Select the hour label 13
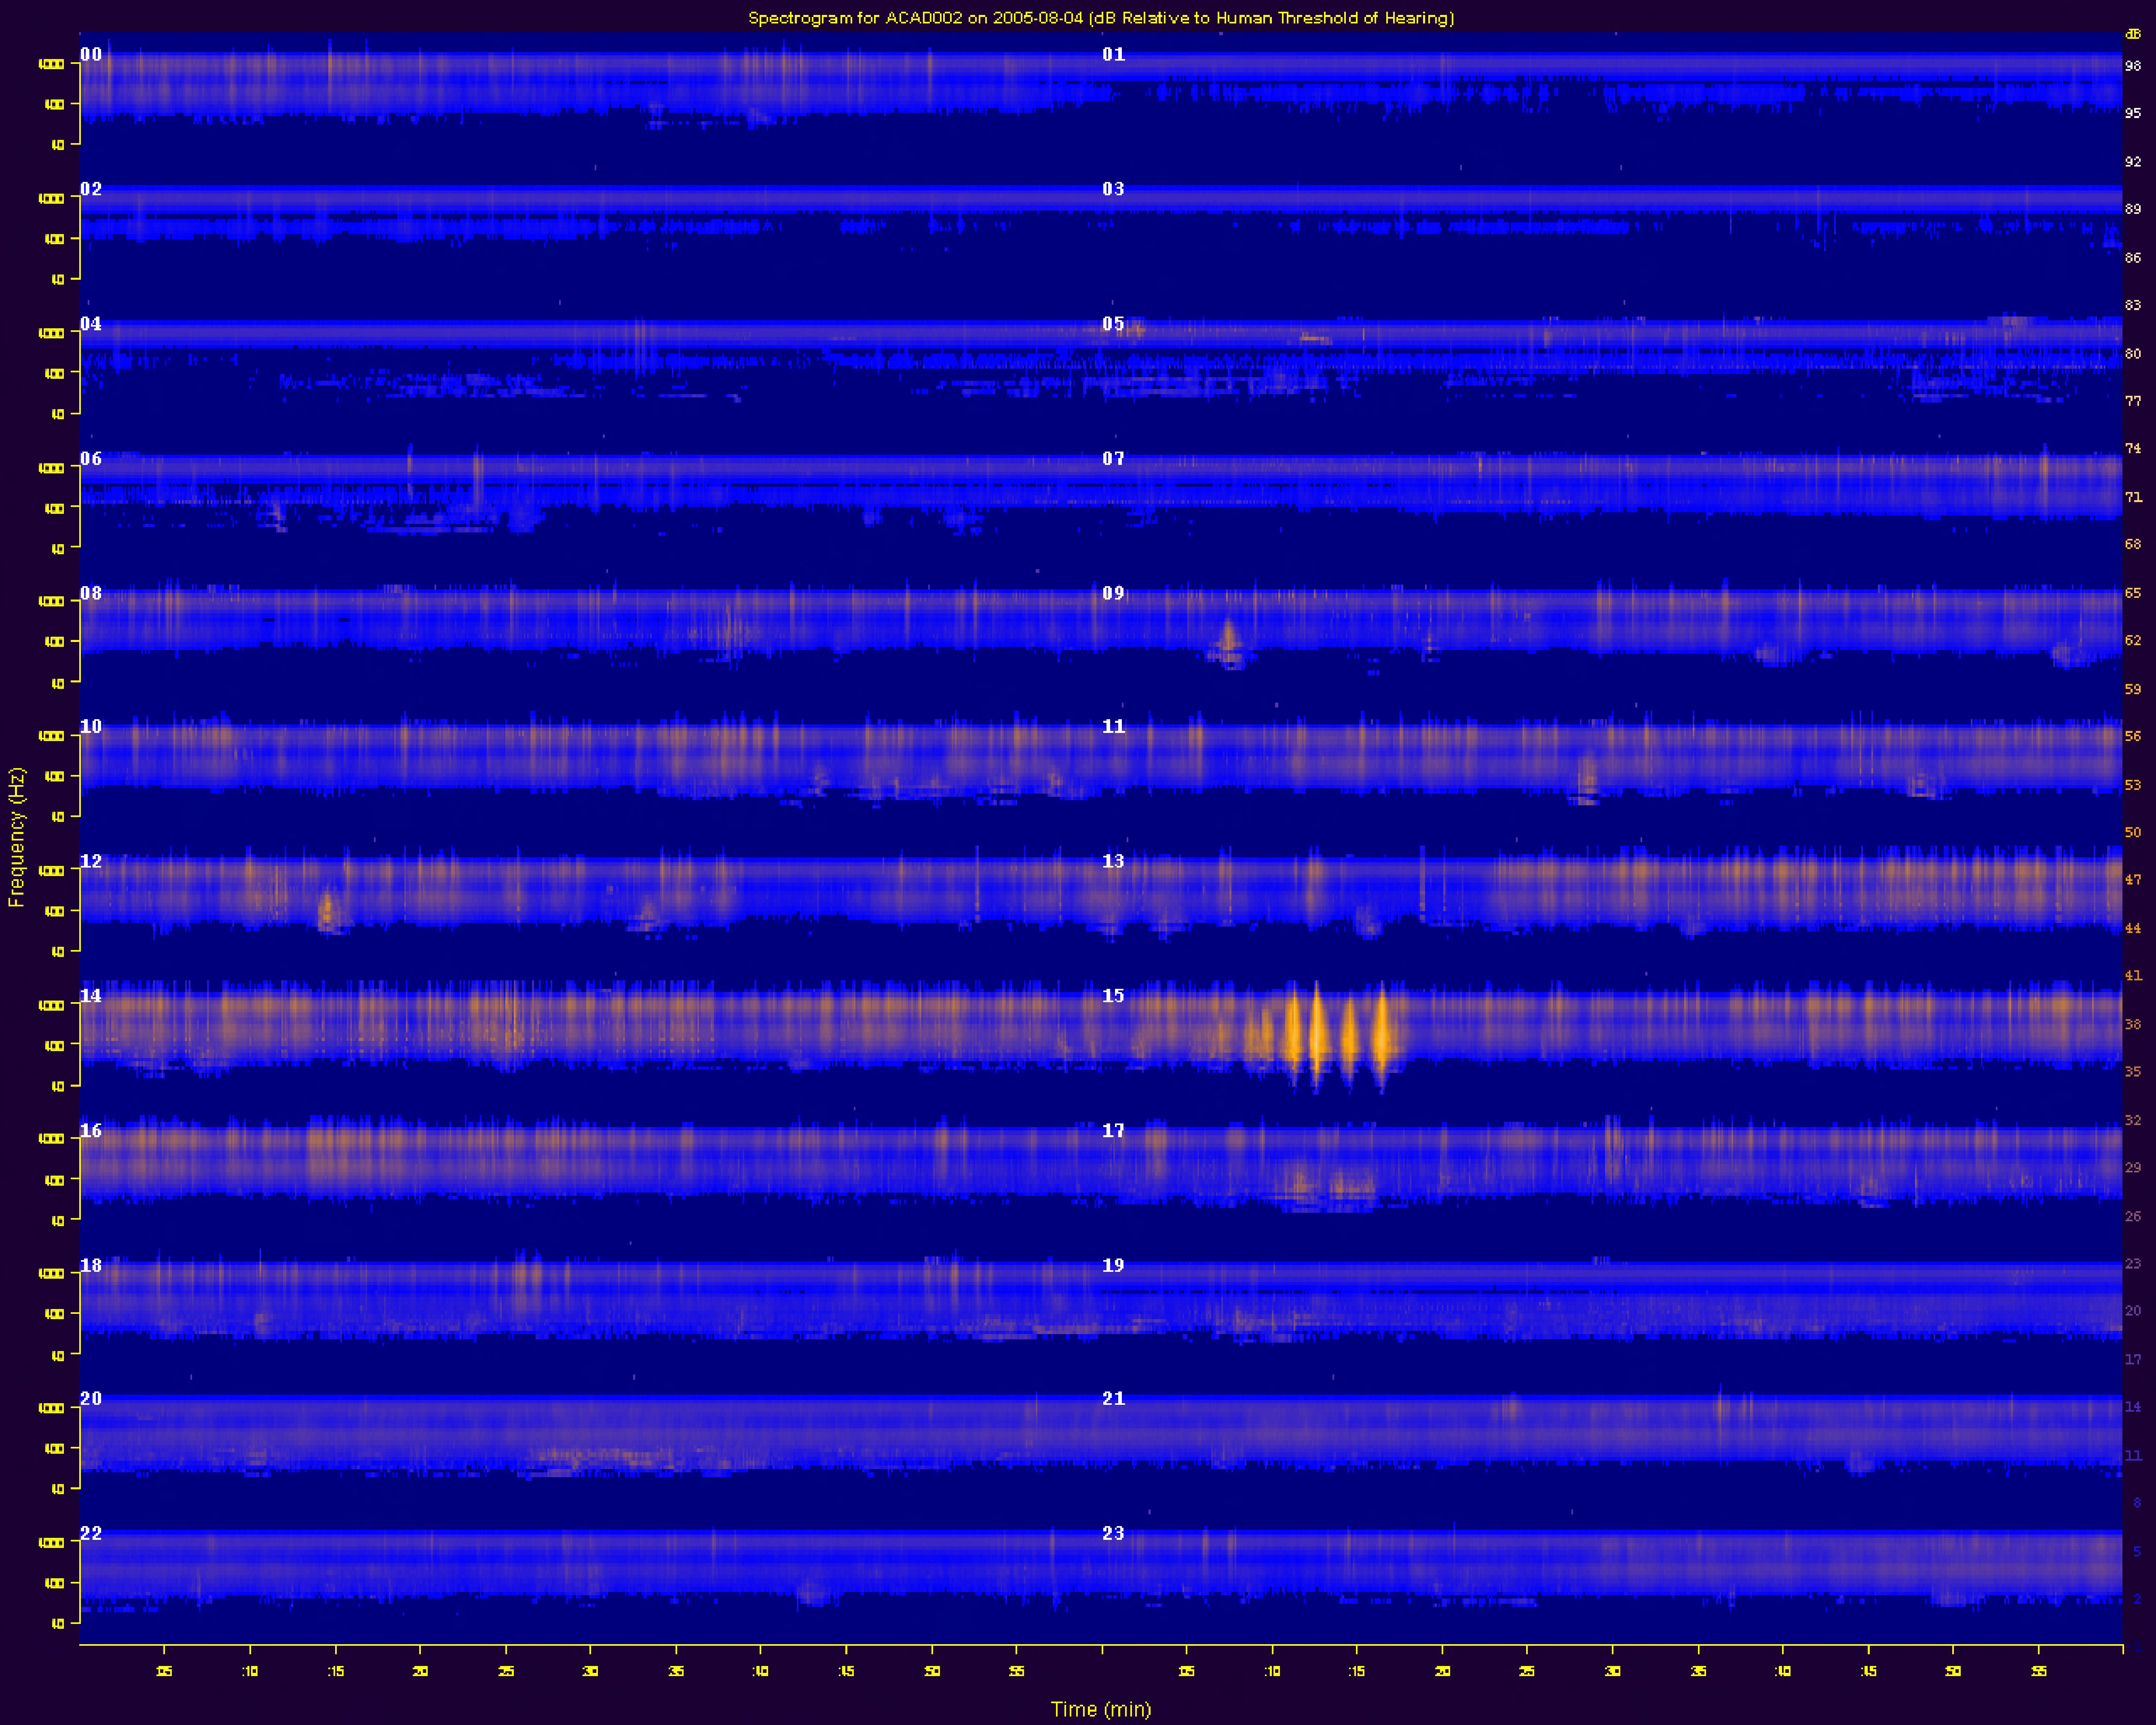 coord(1113,861)
